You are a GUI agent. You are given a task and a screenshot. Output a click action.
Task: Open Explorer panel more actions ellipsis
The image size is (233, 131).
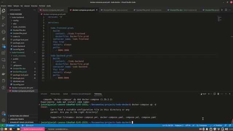[35, 10]
